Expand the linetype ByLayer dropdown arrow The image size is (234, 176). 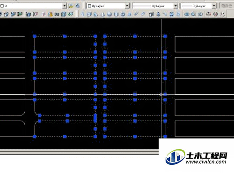click(x=176, y=6)
